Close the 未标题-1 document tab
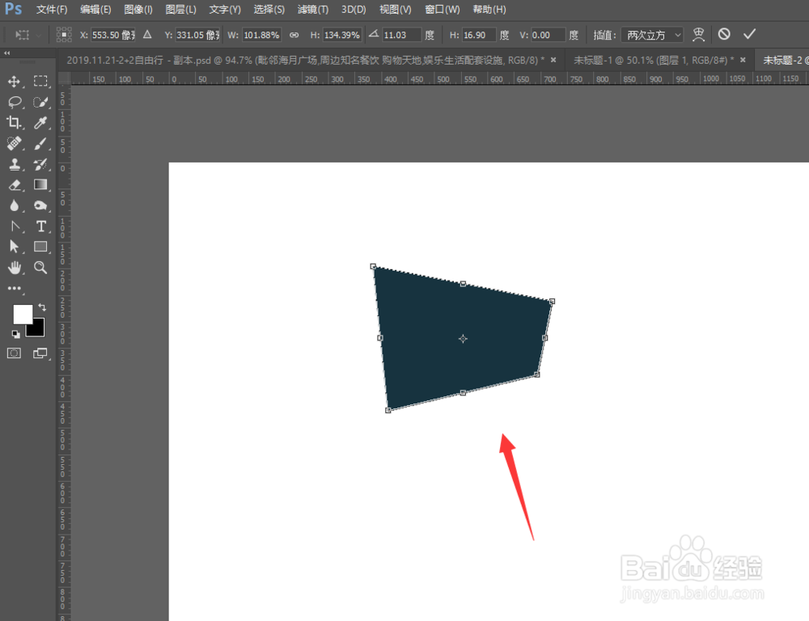The height and width of the screenshot is (621, 809). pyautogui.click(x=743, y=60)
